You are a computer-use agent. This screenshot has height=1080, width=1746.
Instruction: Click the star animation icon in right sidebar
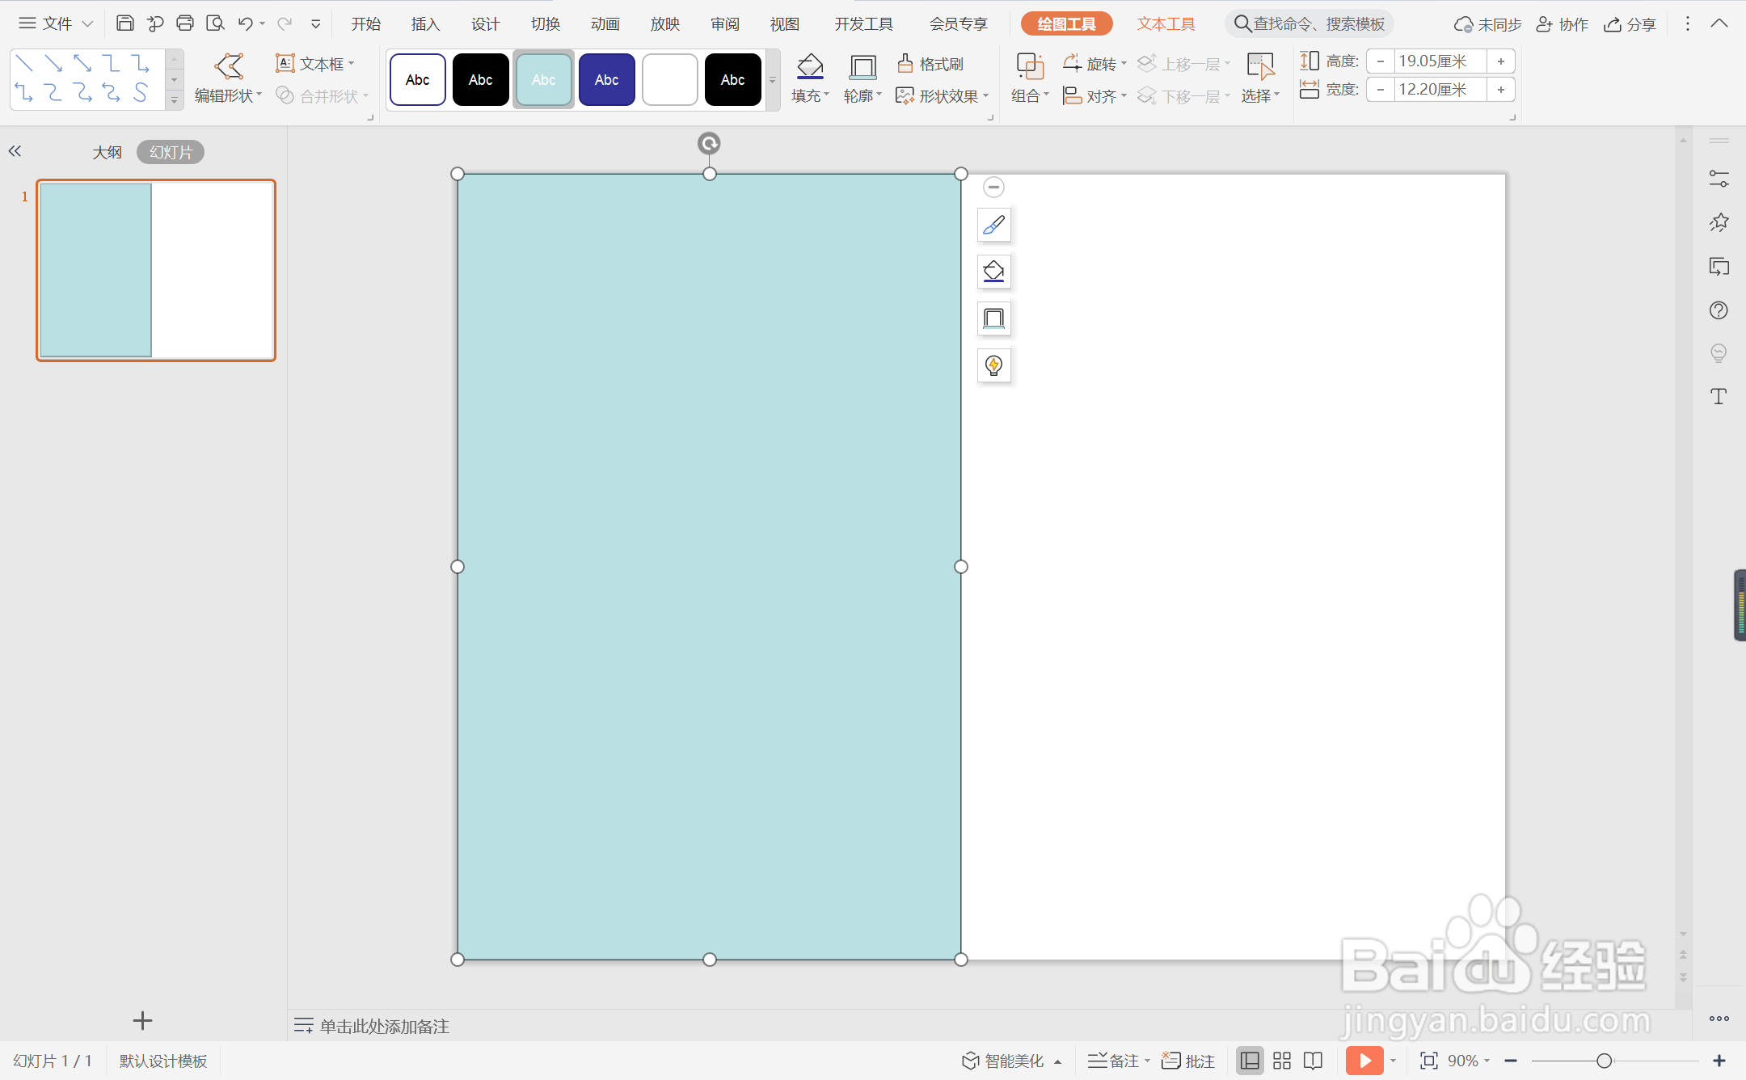(1719, 222)
